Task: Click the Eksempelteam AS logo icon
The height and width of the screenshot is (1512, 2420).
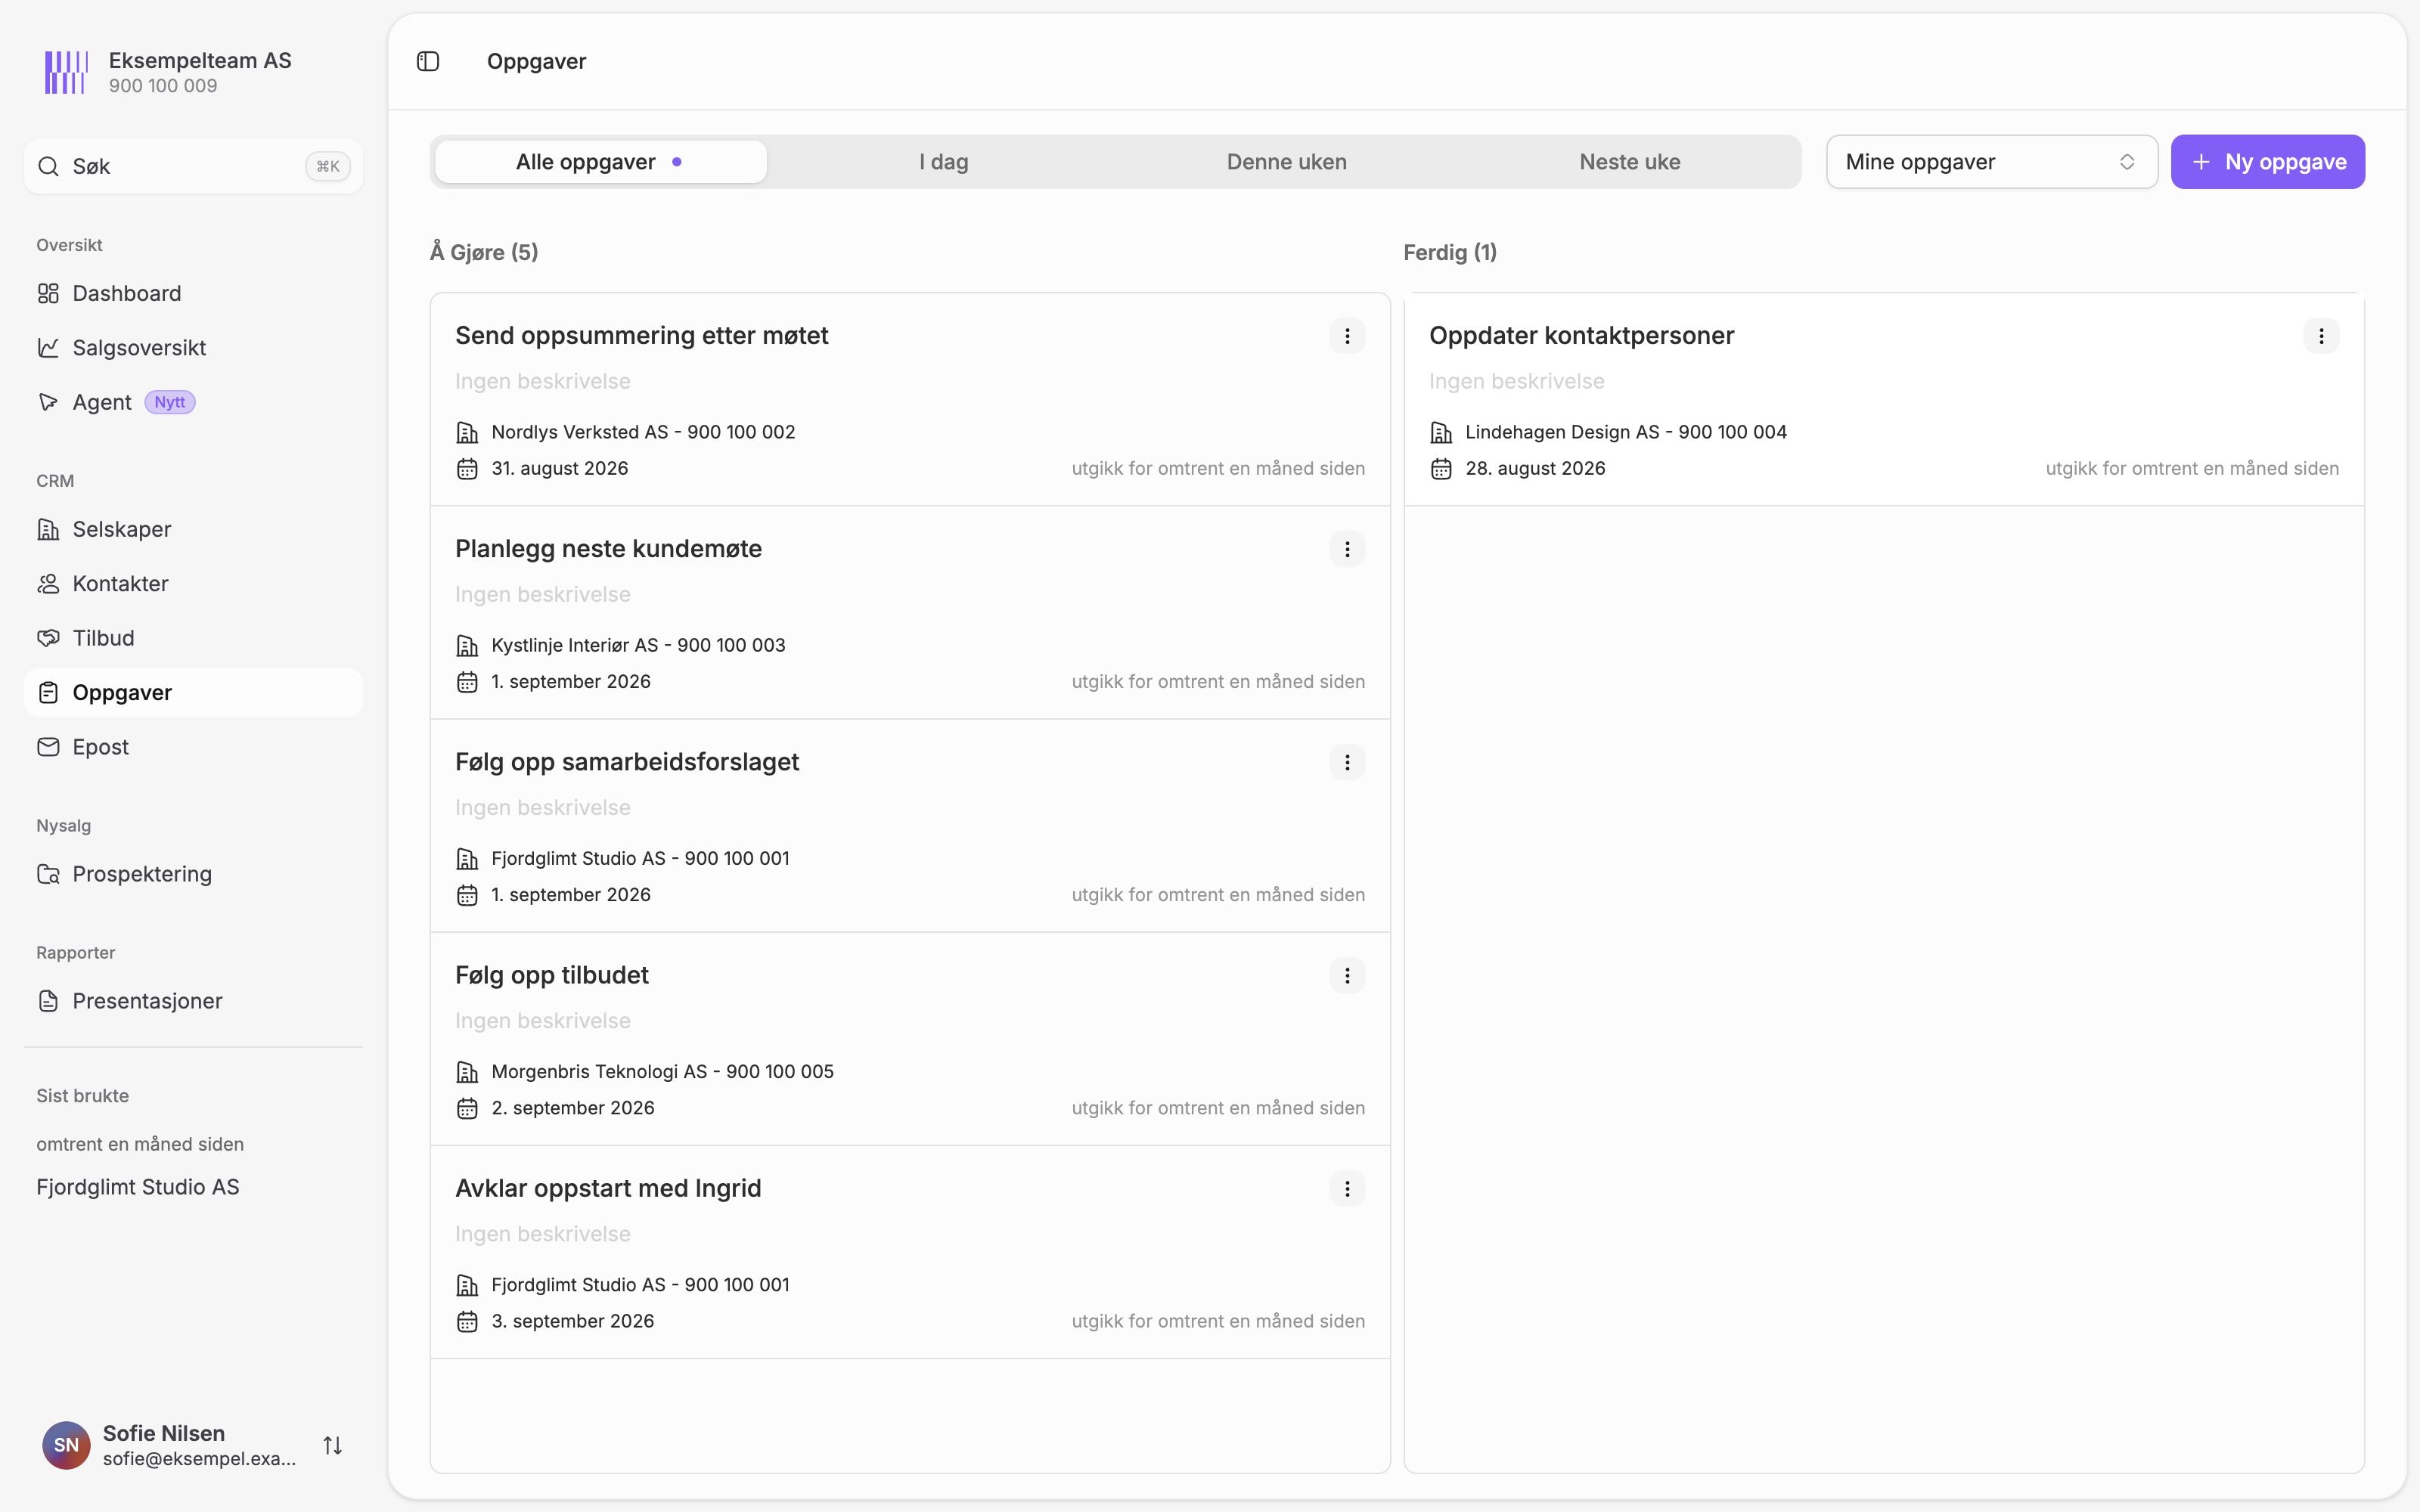Action: 66,72
